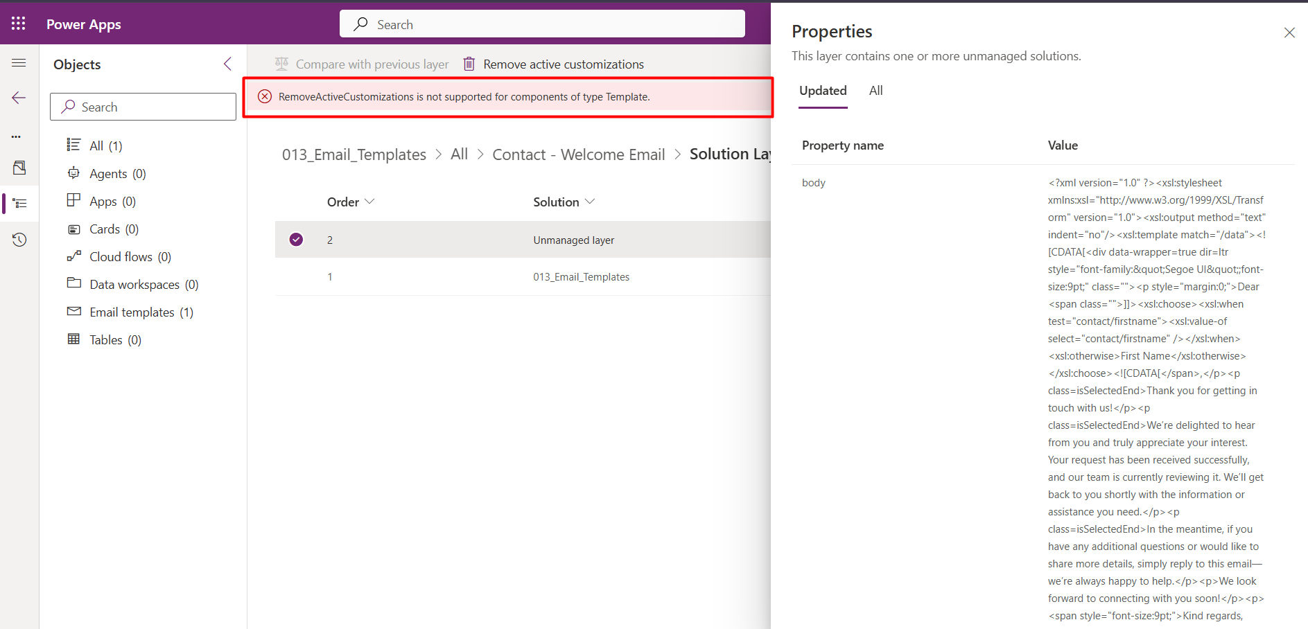
Task: Collapse the Objects pane with chevron
Action: coord(227,64)
